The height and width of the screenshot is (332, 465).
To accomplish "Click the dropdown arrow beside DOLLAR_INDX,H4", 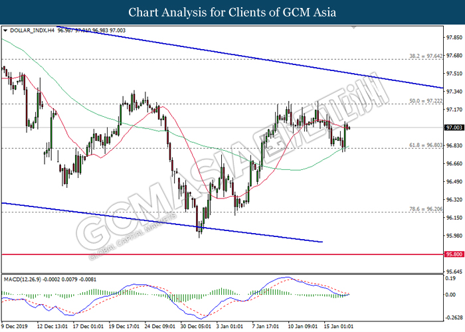I will tap(5, 31).
